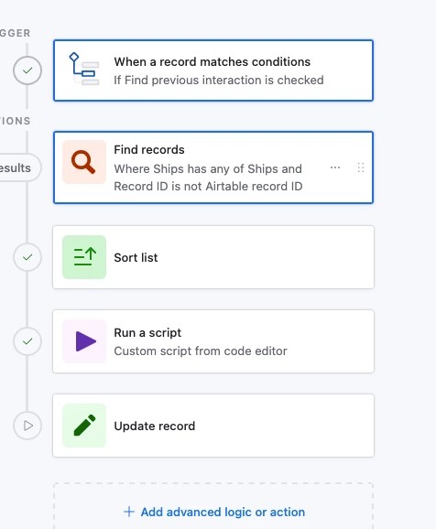Select the Find records action card

213,167
